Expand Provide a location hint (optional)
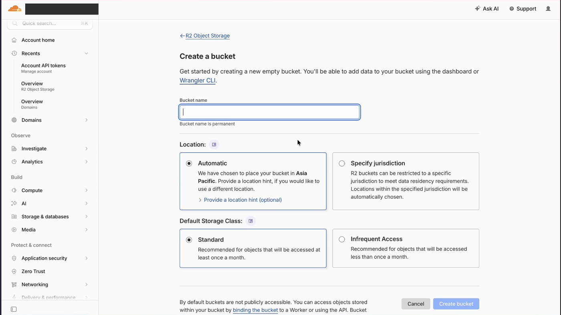The image size is (561, 315). 240,200
